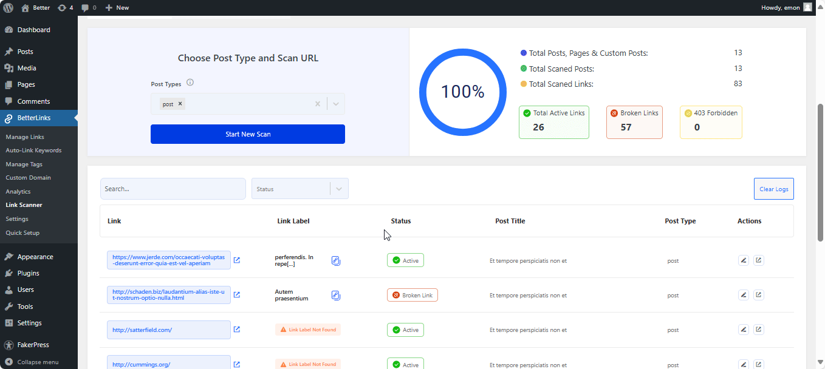The width and height of the screenshot is (825, 369).
Task: Click Collapse menu at the sidebar bottom
Action: (39, 362)
